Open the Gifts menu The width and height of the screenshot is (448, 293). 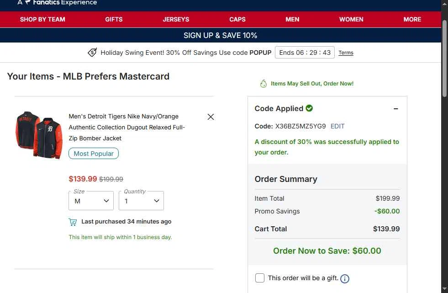(114, 20)
